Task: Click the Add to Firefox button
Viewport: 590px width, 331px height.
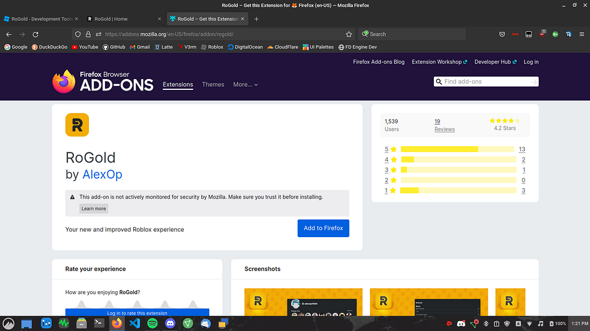Action: (x=323, y=228)
